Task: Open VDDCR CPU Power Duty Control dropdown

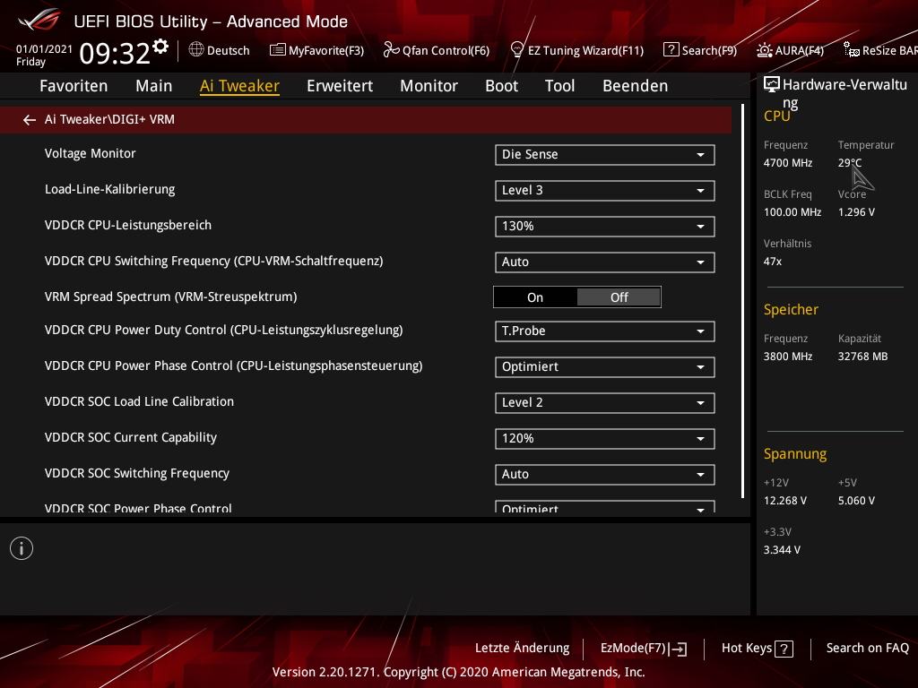Action: (605, 331)
